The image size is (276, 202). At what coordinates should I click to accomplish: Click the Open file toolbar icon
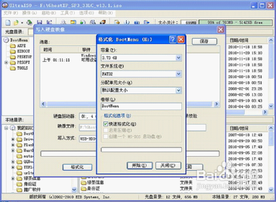pos(16,23)
